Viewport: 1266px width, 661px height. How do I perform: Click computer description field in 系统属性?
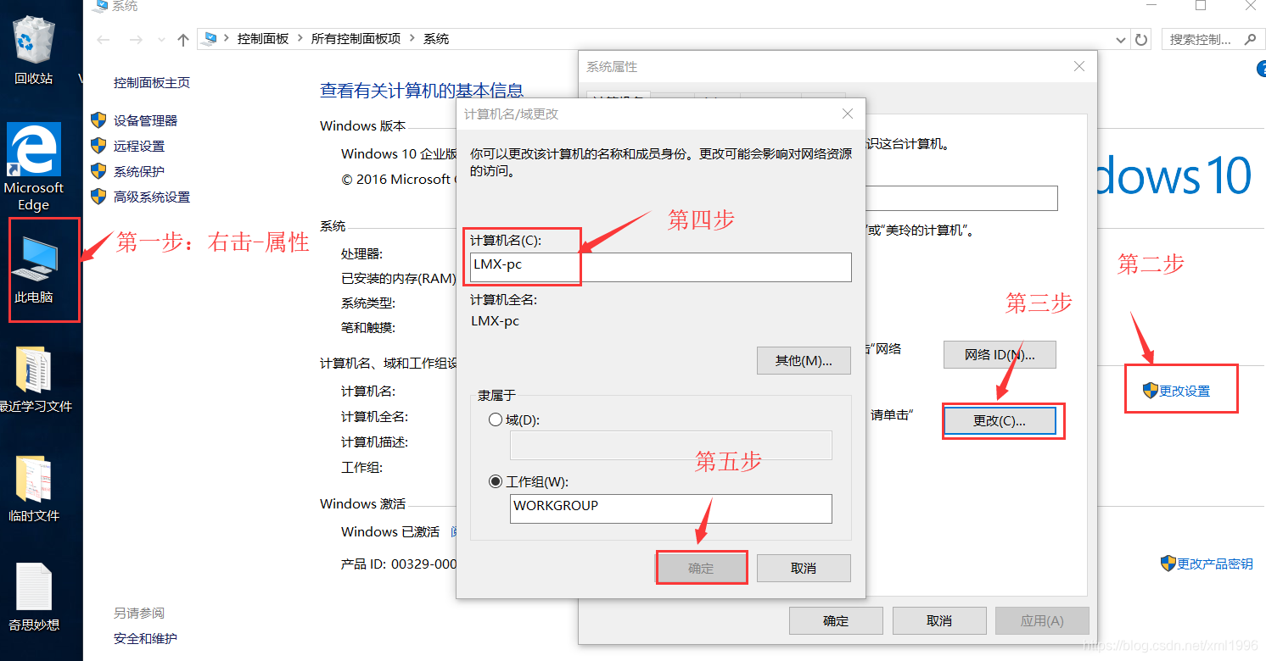pyautogui.click(x=961, y=197)
